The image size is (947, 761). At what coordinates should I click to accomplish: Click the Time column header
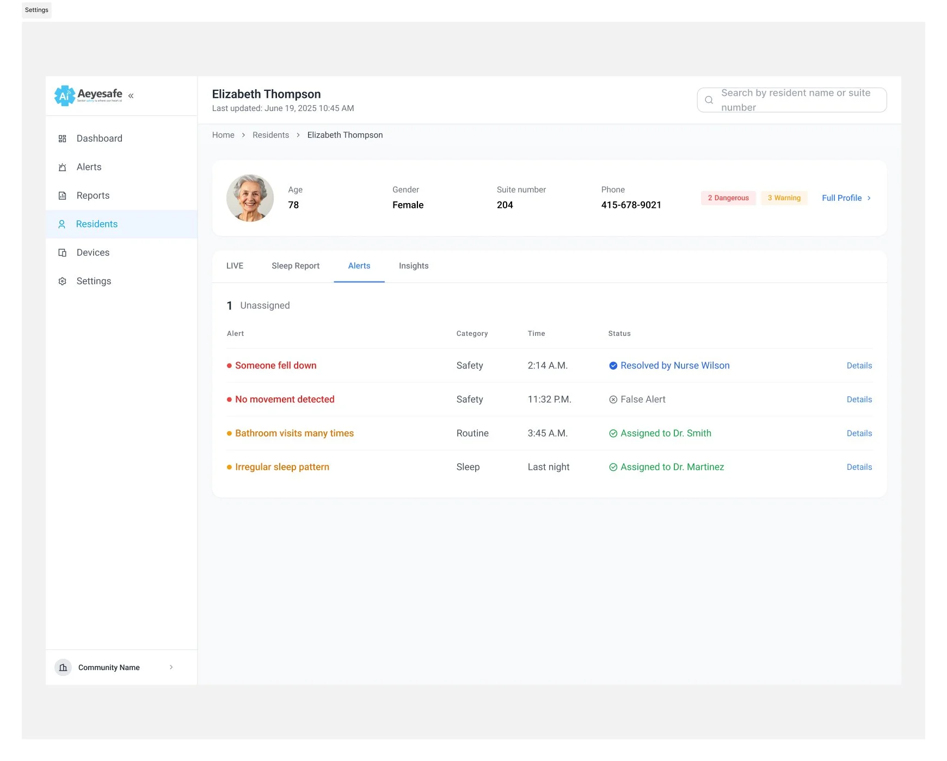pyautogui.click(x=536, y=334)
